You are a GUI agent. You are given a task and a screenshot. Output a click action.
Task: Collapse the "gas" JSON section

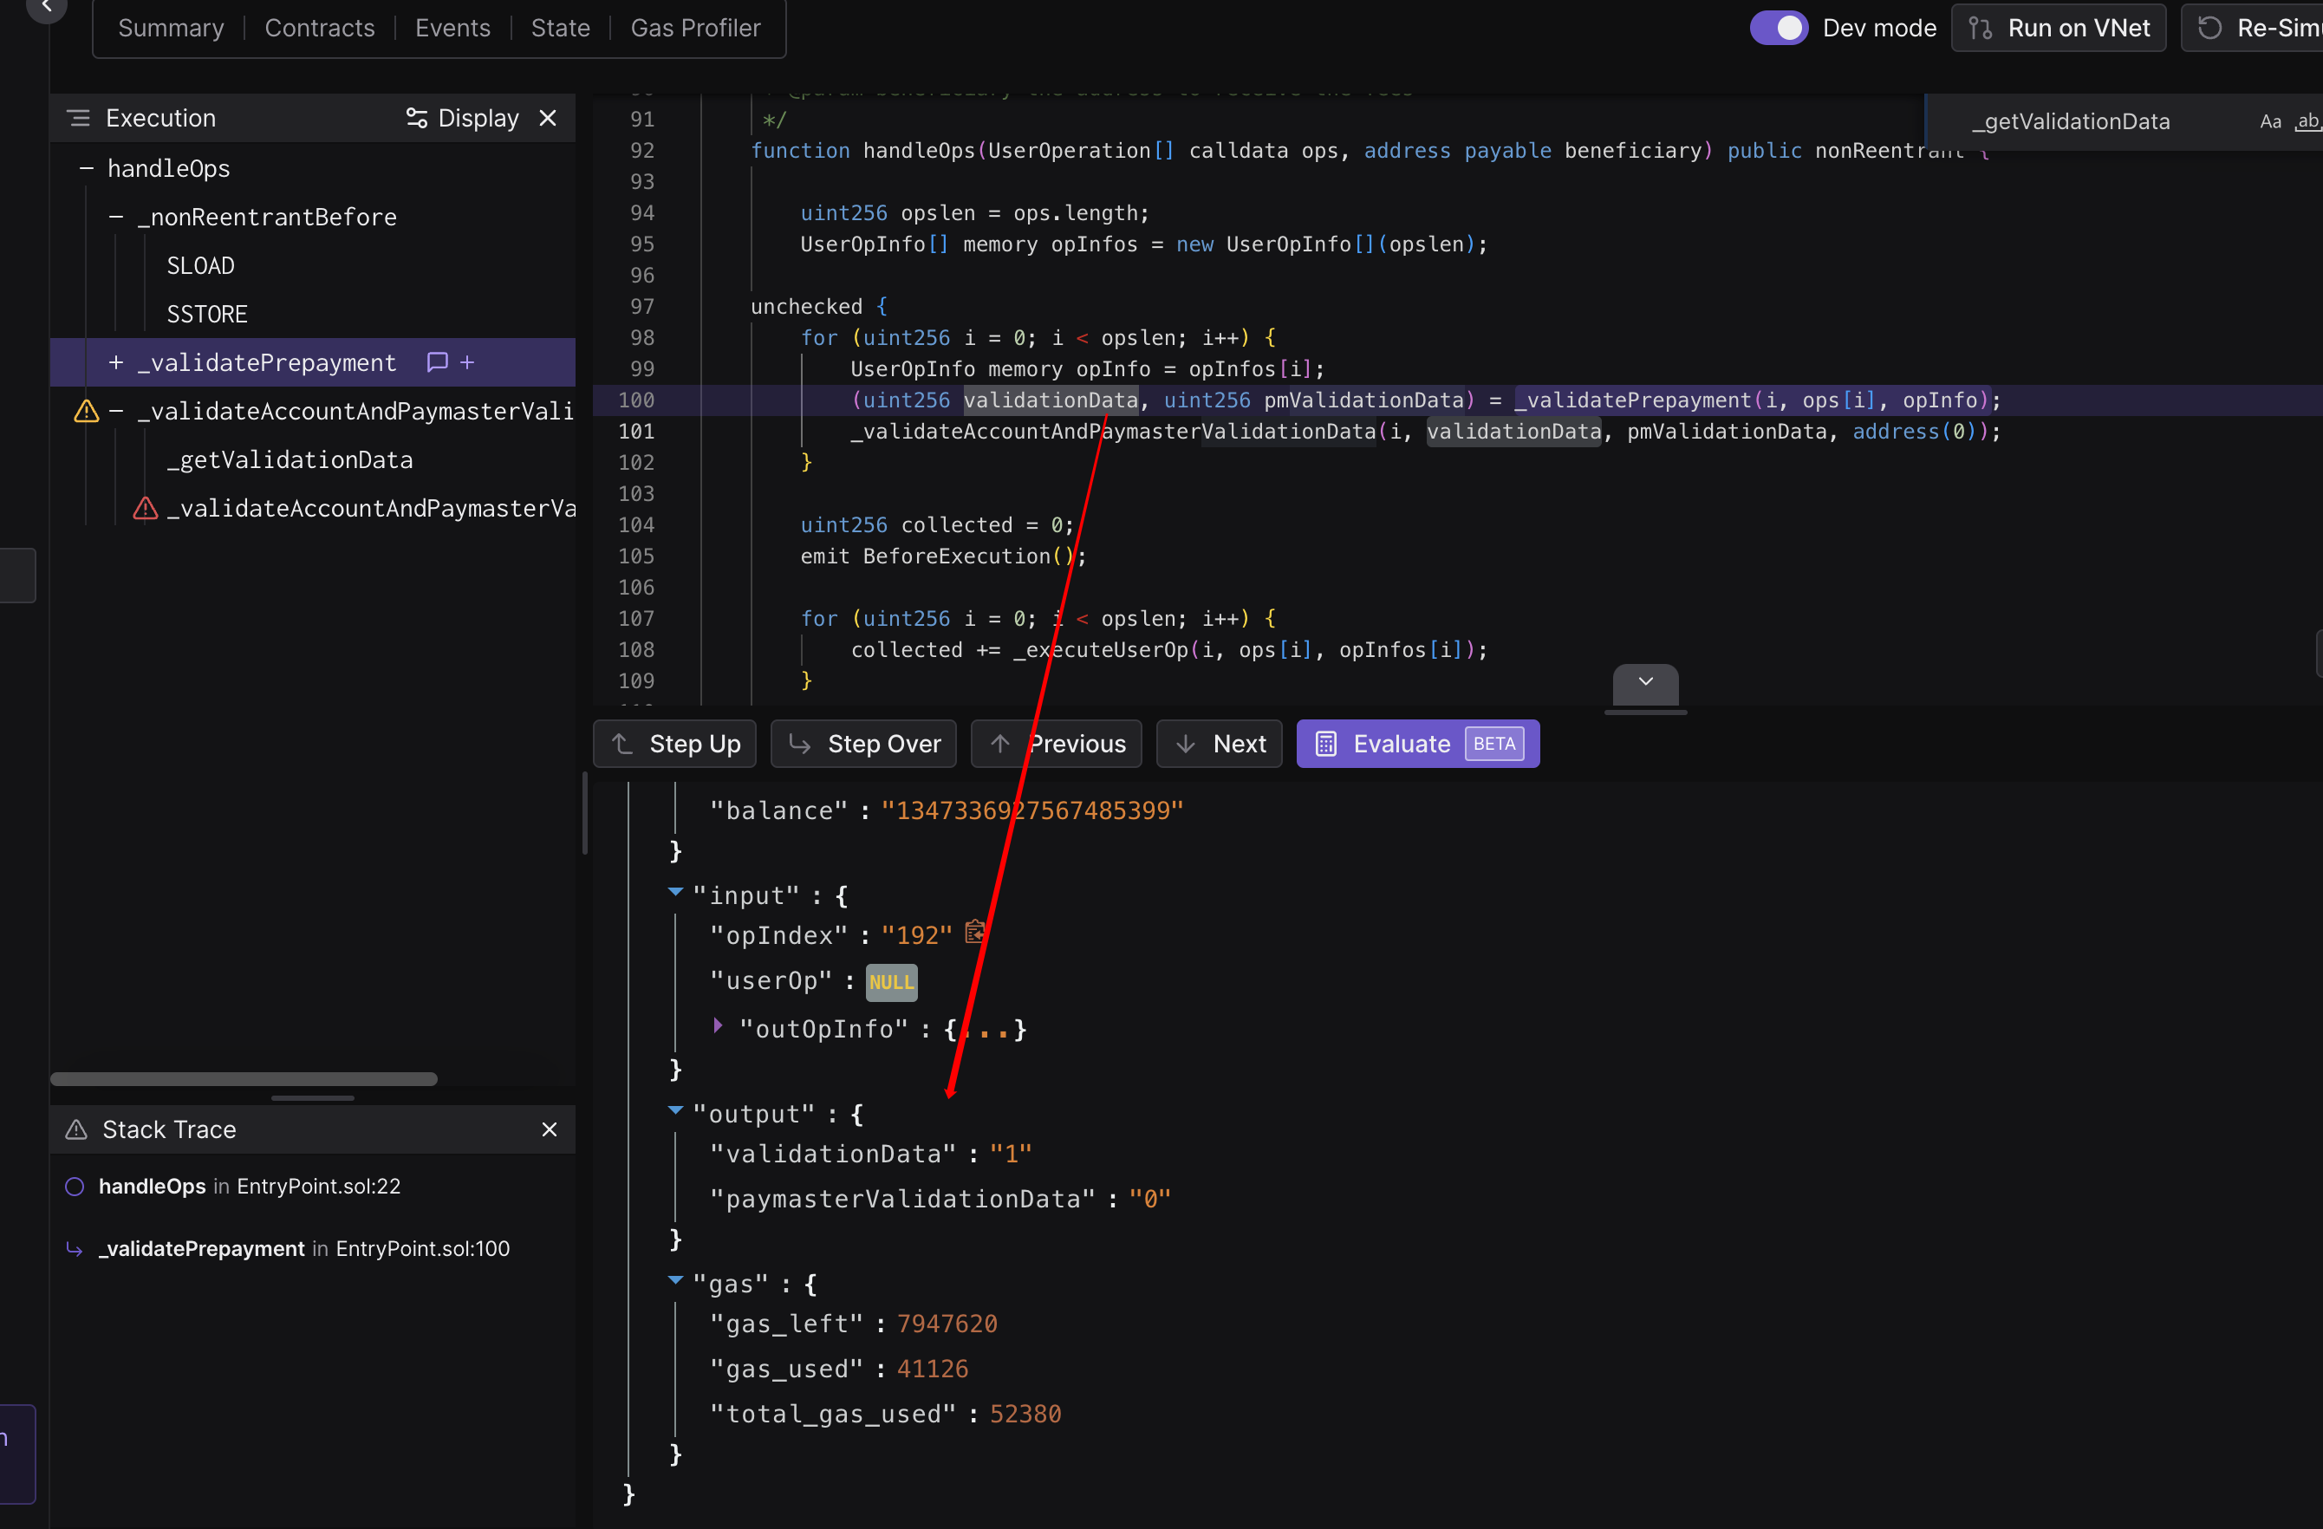675,1280
